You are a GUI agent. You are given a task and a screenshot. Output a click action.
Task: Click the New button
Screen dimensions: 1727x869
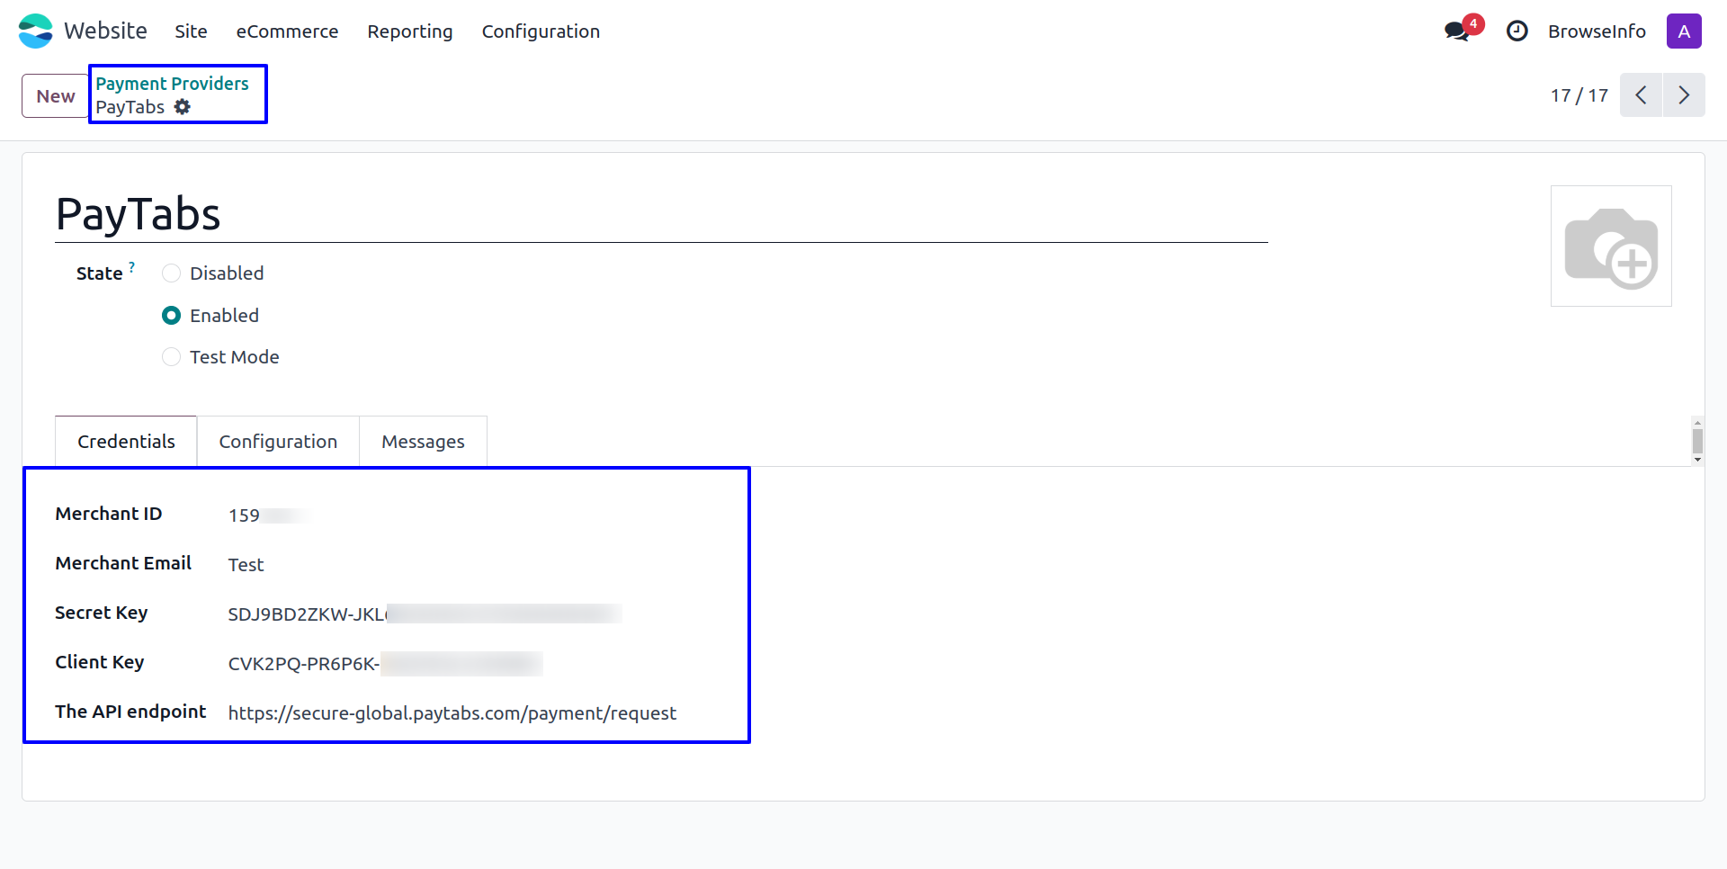[56, 96]
